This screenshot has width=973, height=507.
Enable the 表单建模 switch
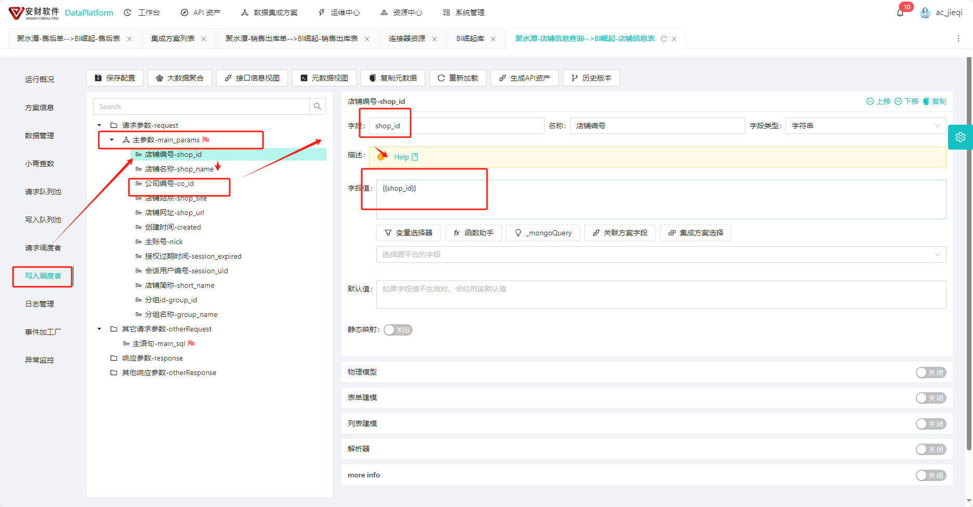(x=931, y=398)
